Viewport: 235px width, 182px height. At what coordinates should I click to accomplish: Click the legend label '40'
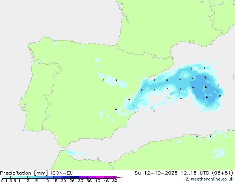pos(97,181)
